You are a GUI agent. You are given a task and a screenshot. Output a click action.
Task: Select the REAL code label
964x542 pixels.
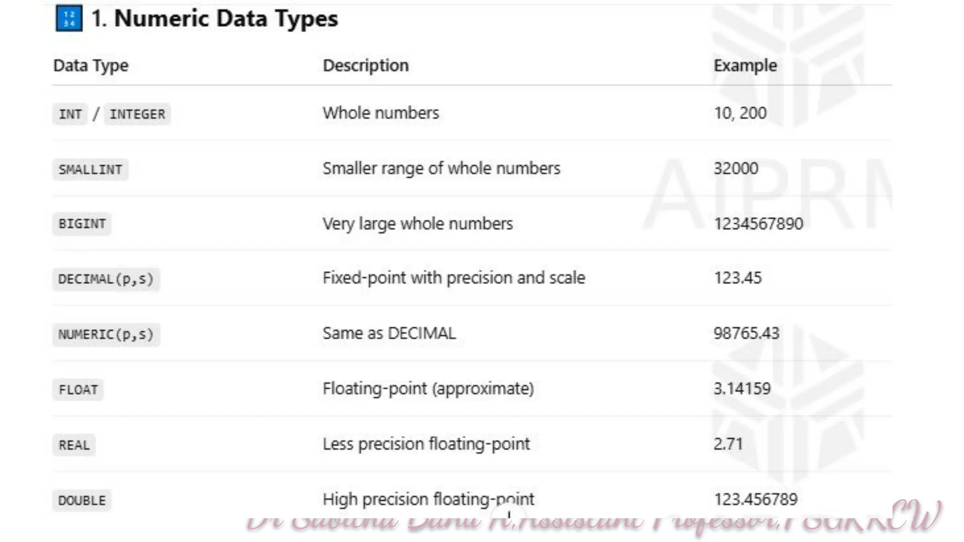point(74,445)
